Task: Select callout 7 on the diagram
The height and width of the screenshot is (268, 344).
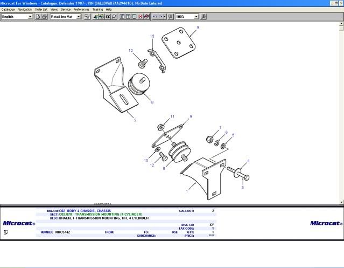Action: coord(220,128)
